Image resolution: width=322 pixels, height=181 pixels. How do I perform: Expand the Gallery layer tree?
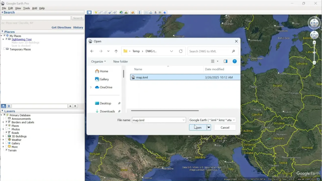point(3,143)
